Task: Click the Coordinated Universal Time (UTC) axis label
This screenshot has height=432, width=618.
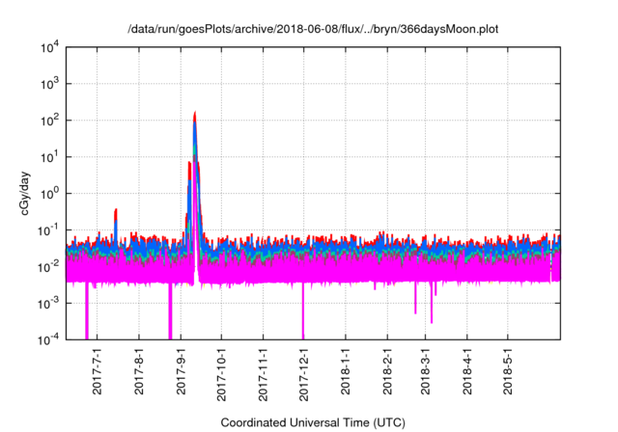Action: coord(313,422)
